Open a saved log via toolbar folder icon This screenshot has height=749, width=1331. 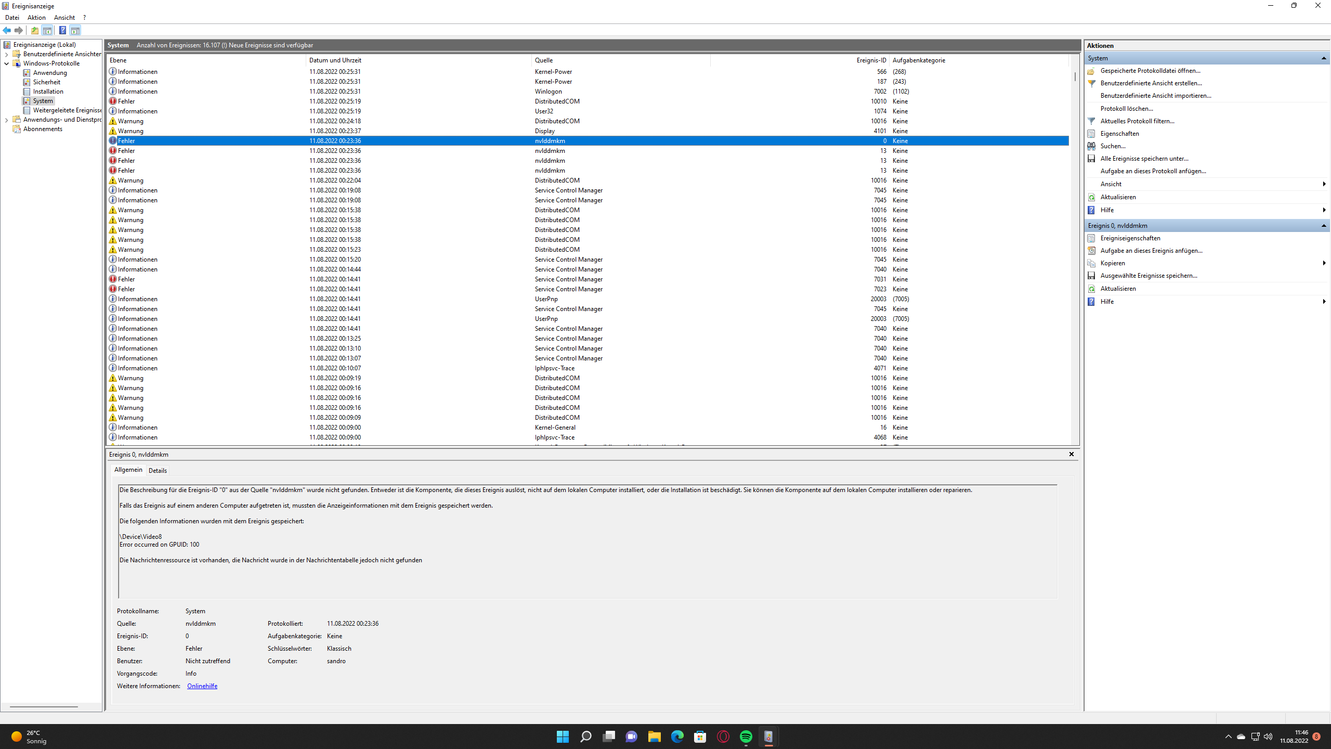pyautogui.click(x=34, y=30)
